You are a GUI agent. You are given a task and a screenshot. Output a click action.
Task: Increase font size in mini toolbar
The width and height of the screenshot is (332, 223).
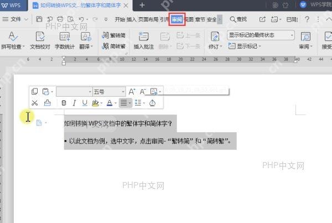click(x=132, y=91)
